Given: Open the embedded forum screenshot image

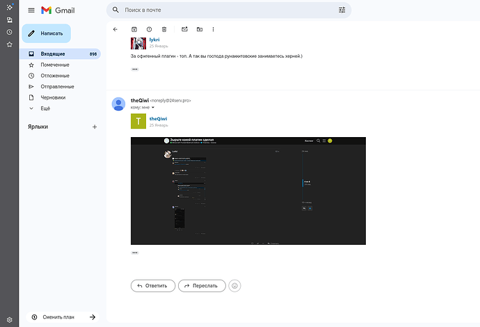Looking at the screenshot, I should (x=248, y=191).
